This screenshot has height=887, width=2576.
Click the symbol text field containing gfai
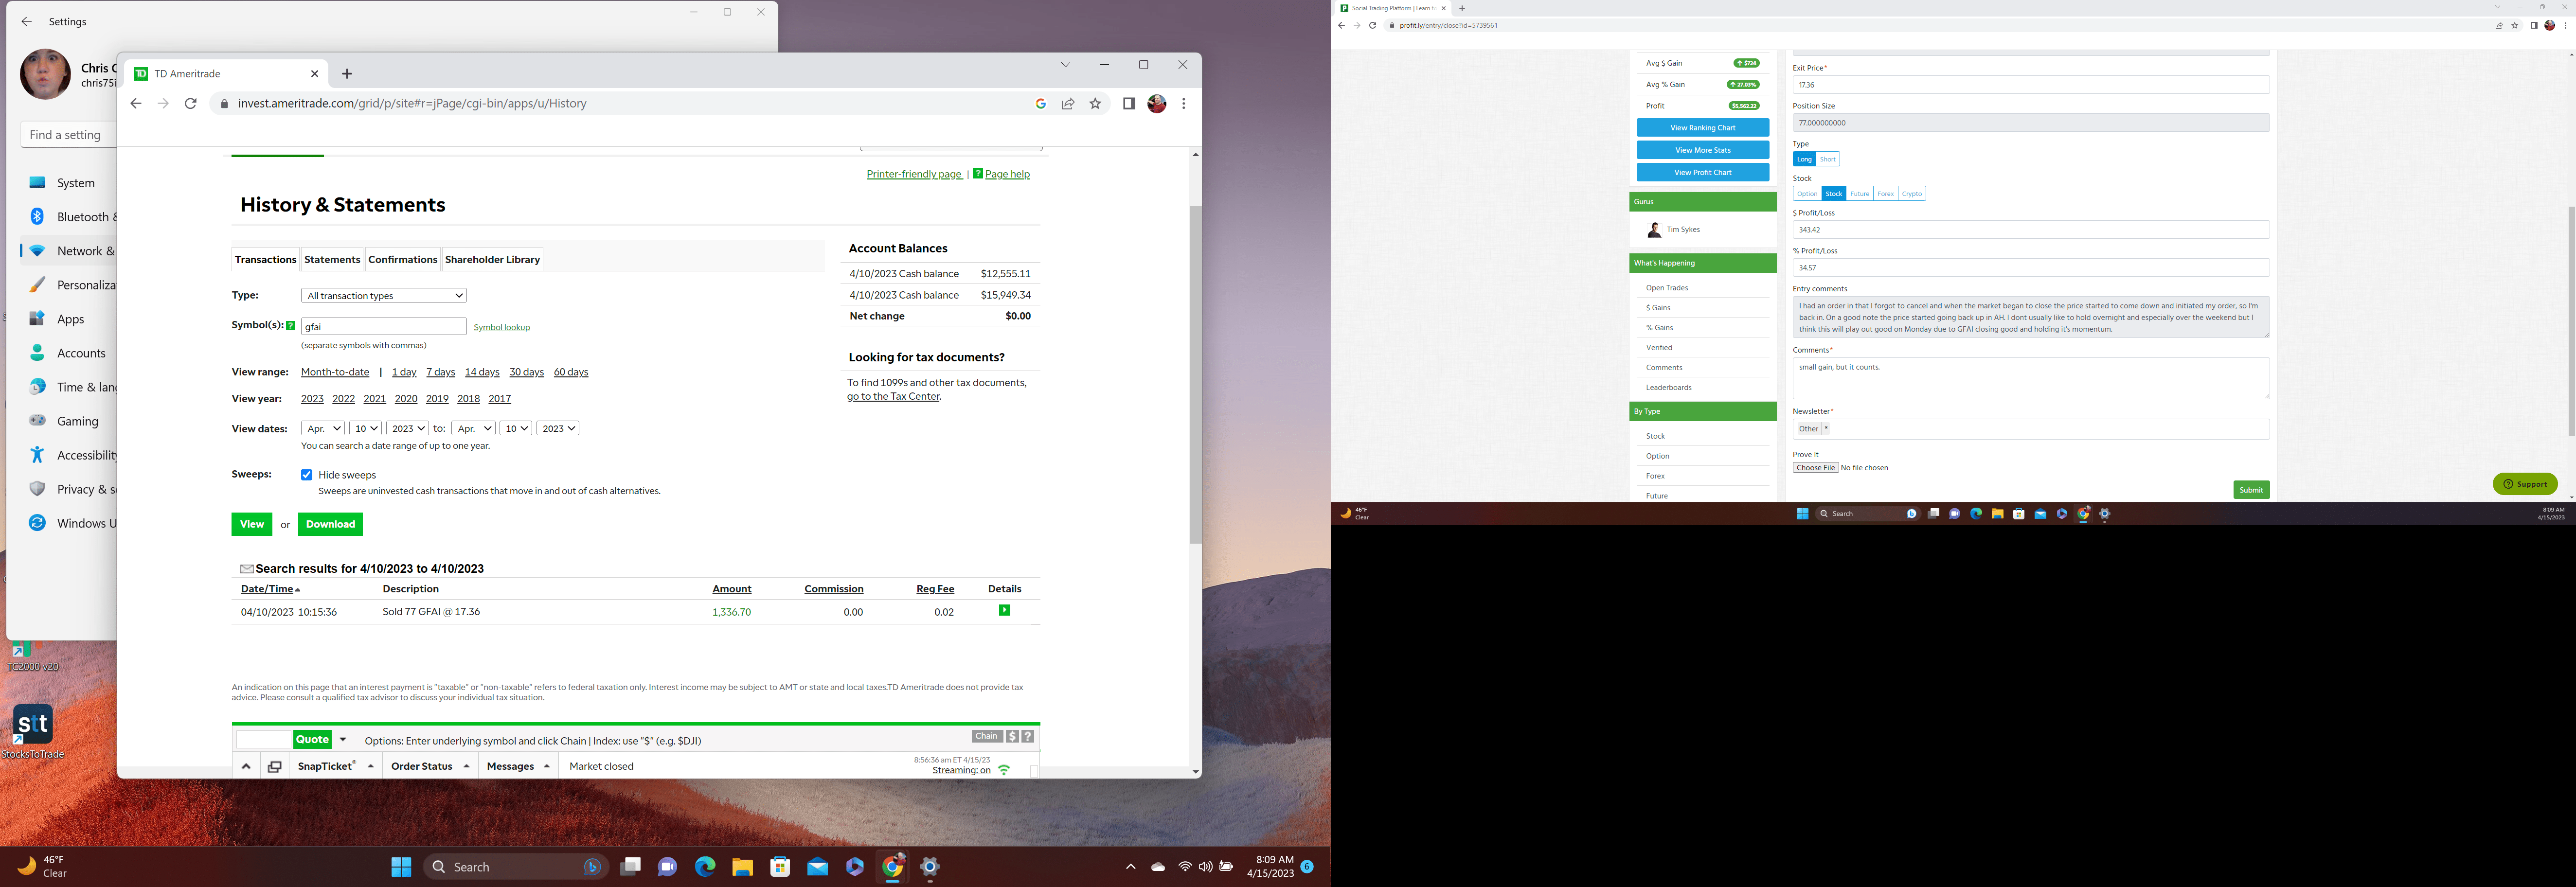[x=383, y=326]
